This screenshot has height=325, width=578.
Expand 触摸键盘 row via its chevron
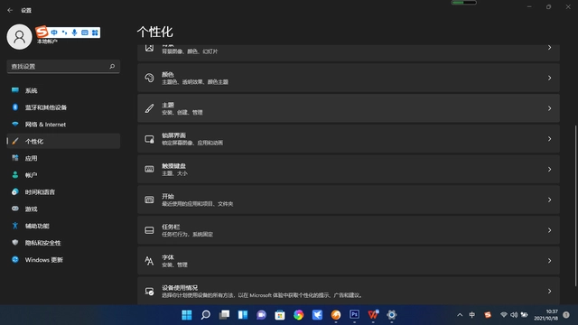coord(549,169)
